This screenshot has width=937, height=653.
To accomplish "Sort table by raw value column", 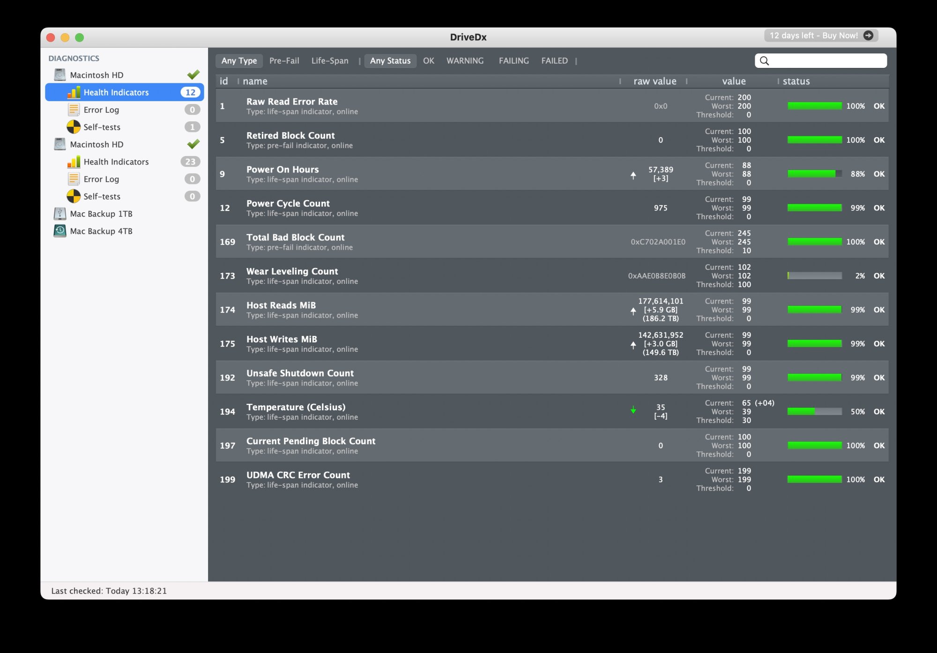I will click(x=654, y=81).
